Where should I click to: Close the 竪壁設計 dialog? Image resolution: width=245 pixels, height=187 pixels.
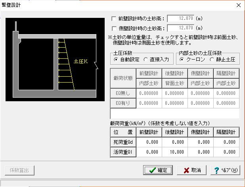[x=239, y=5]
